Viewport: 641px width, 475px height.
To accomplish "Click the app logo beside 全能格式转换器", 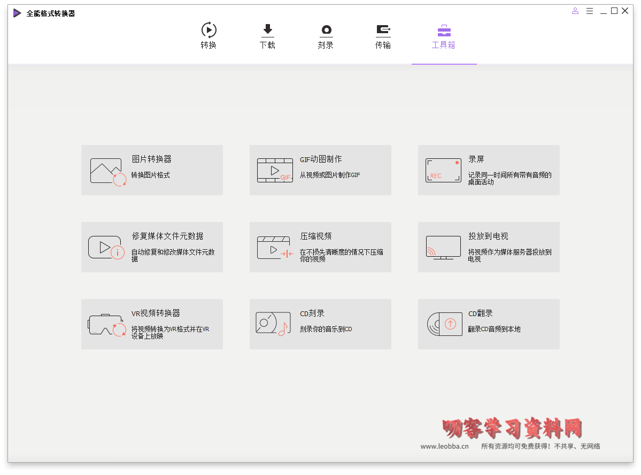I will click(18, 13).
